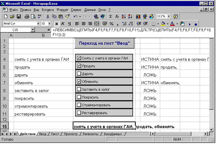Switch to the БазаДанных sheet tab
The height and width of the screenshot is (144, 216).
[x=113, y=134]
